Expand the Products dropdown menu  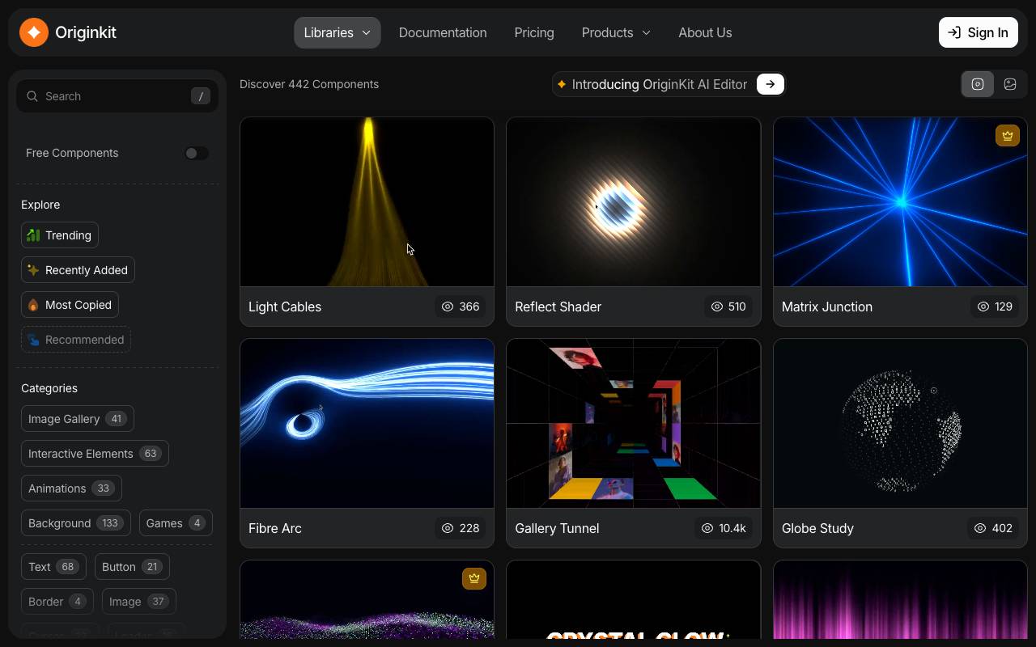616,32
